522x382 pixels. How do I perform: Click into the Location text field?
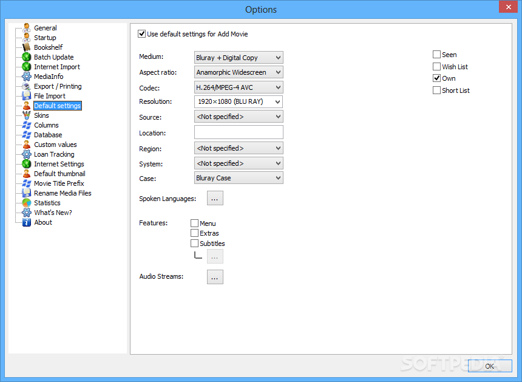point(239,132)
